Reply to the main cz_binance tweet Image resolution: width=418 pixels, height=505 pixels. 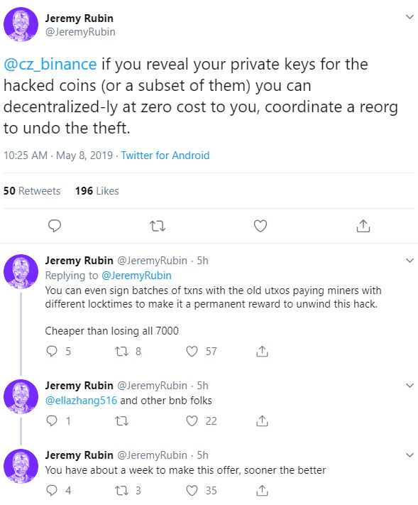55,226
